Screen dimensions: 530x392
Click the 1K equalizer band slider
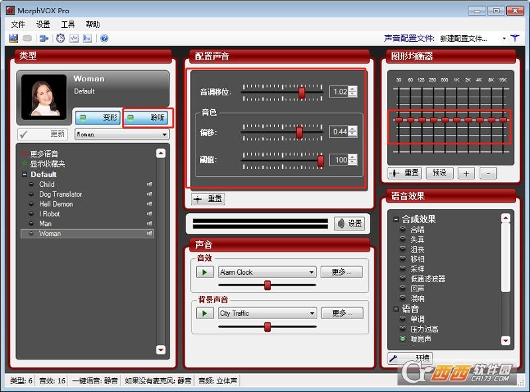[x=456, y=120]
